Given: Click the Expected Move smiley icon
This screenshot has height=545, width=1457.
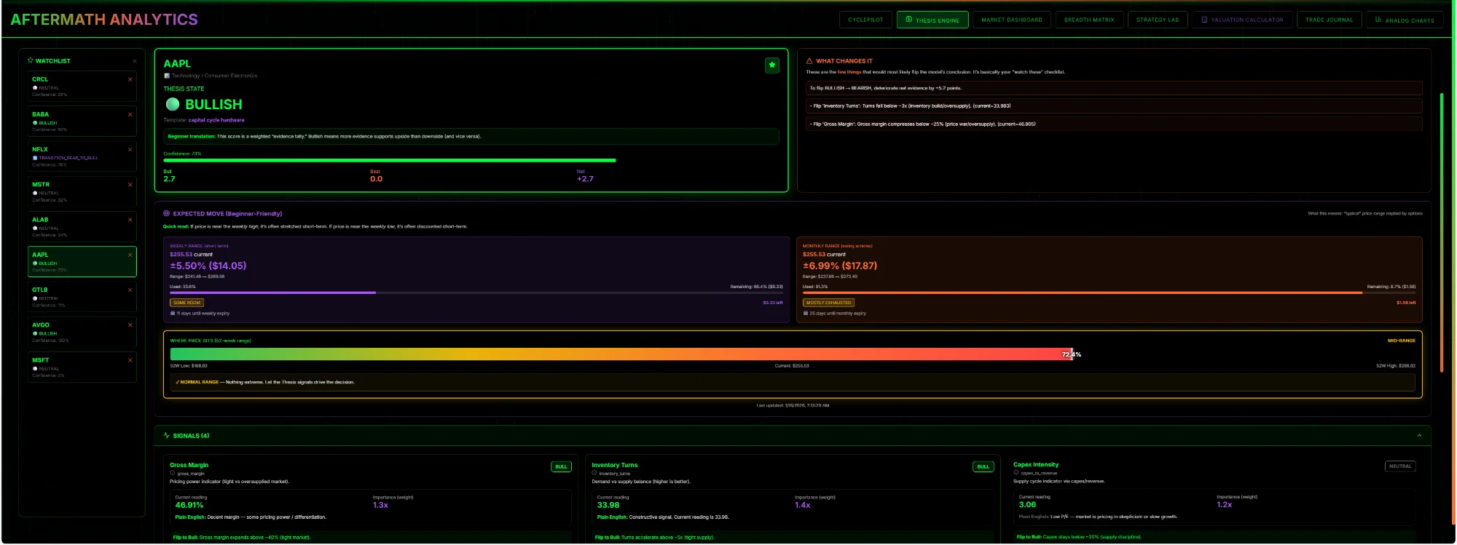Looking at the screenshot, I should [167, 213].
